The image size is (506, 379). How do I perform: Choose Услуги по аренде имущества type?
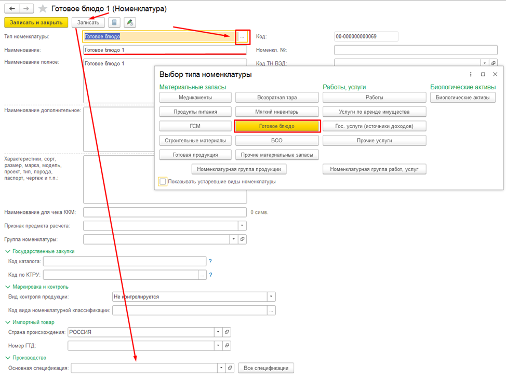tap(375, 112)
